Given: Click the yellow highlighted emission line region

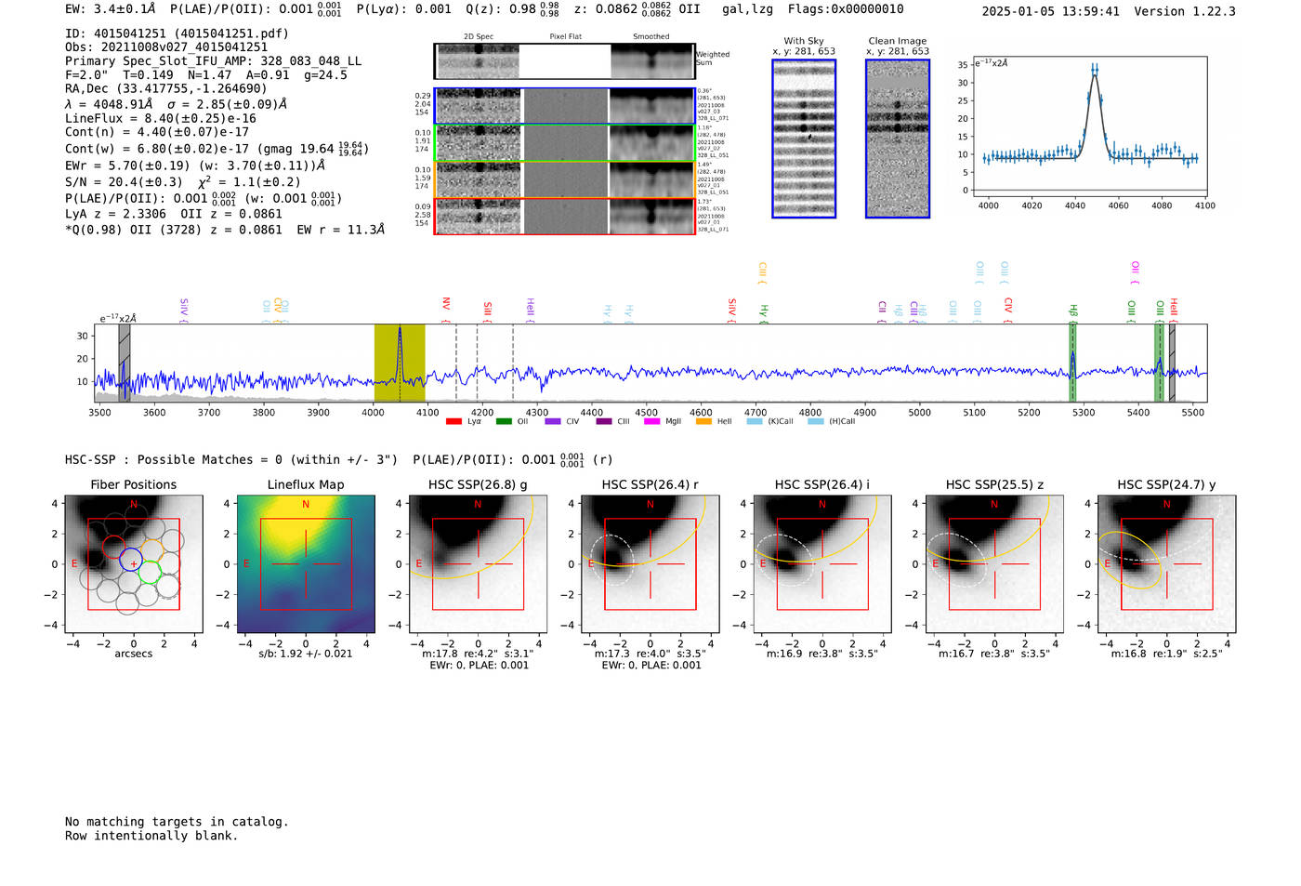Looking at the screenshot, I should point(400,363).
